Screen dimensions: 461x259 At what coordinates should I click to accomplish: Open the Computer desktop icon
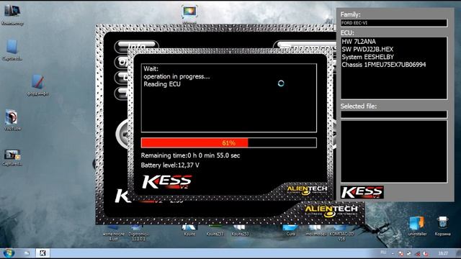click(12, 14)
